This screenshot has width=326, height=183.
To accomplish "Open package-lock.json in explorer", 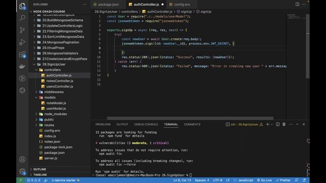I will coord(60,147).
